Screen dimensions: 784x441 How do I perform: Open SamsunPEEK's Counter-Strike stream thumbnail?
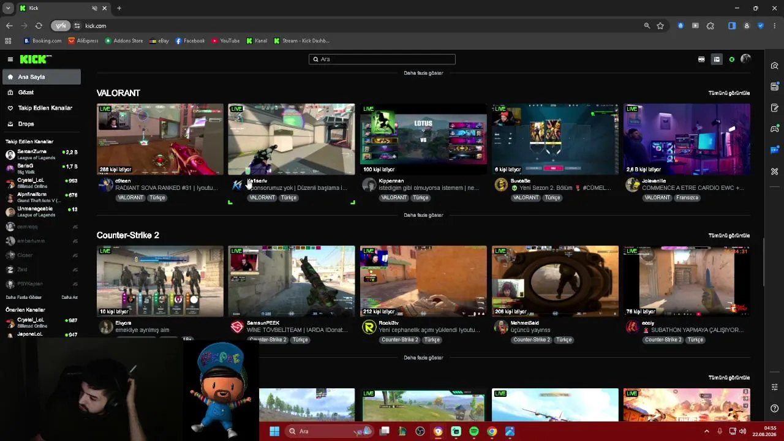point(292,281)
